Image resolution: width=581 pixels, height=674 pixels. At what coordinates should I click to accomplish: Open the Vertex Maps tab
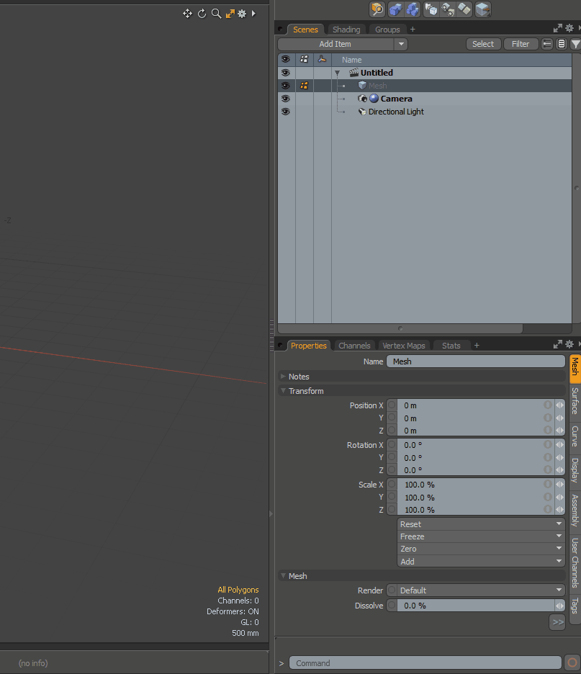[403, 346]
